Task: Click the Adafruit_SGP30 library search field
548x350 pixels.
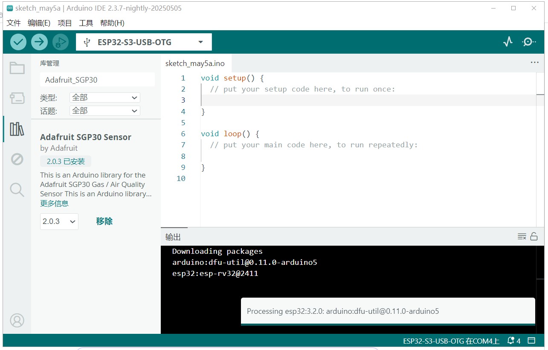Action: pyautogui.click(x=97, y=80)
